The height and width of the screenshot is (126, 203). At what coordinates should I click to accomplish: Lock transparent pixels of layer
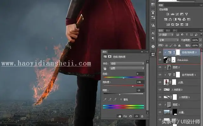coord(167,45)
